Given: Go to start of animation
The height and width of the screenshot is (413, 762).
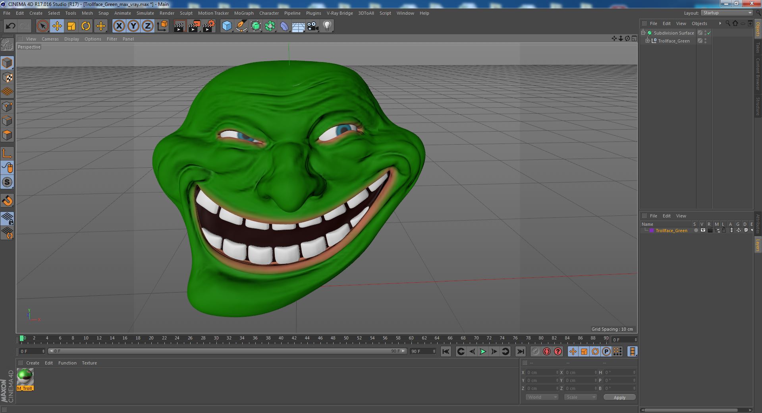Looking at the screenshot, I should pyautogui.click(x=446, y=351).
